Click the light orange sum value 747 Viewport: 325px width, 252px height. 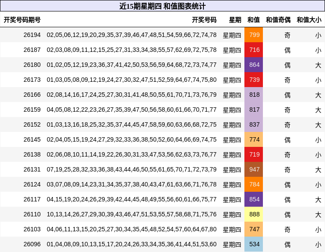click(x=254, y=229)
